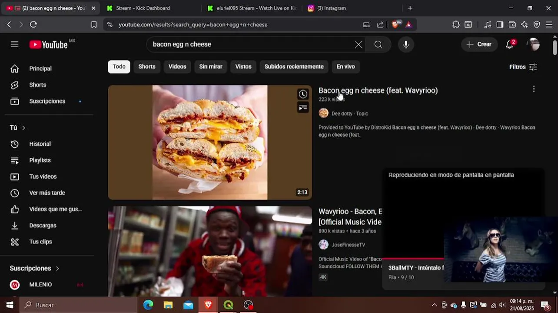Open the bagel sandwich video thumbnail
558x313 pixels.
210,142
